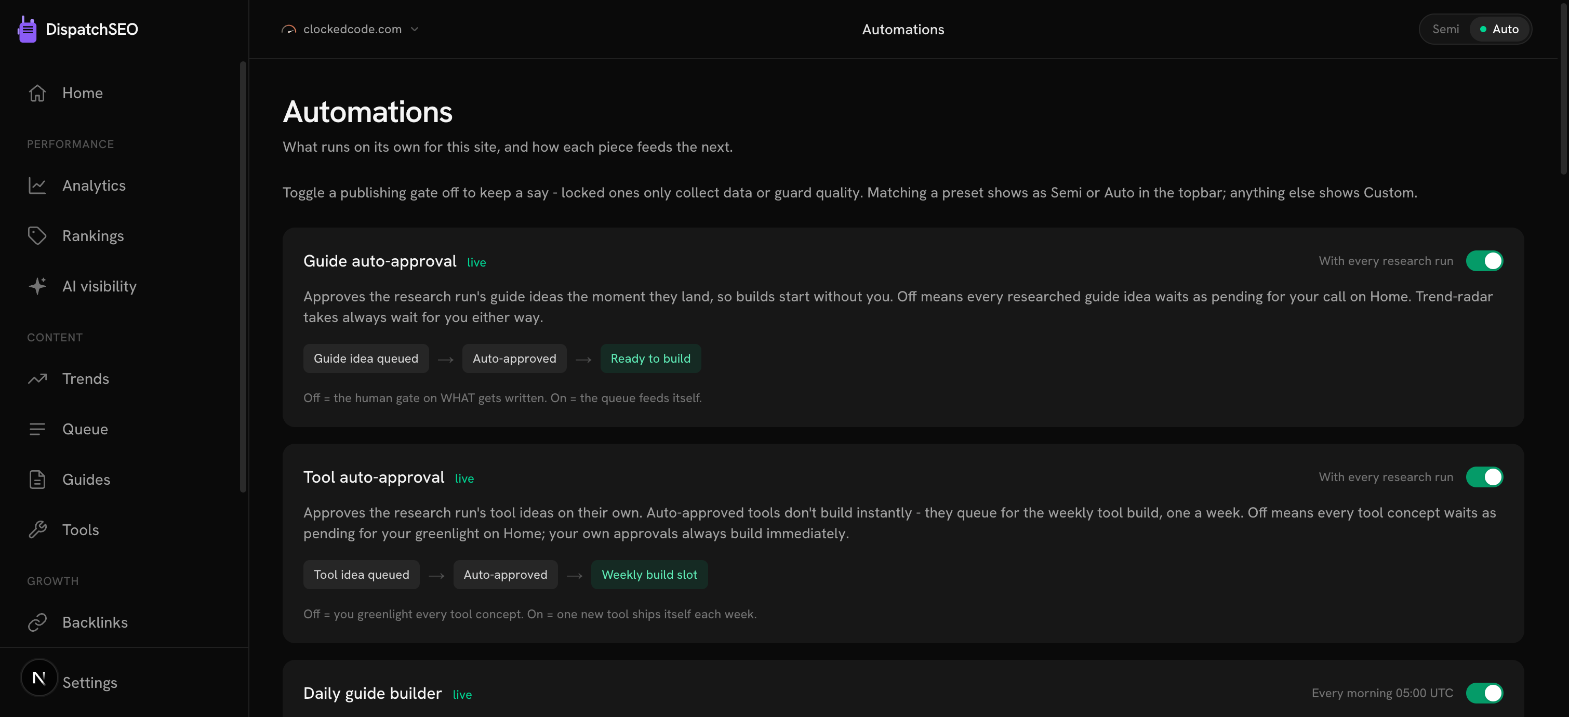The width and height of the screenshot is (1569, 717).
Task: Click the Guide idea queued chip
Action: pyautogui.click(x=366, y=359)
